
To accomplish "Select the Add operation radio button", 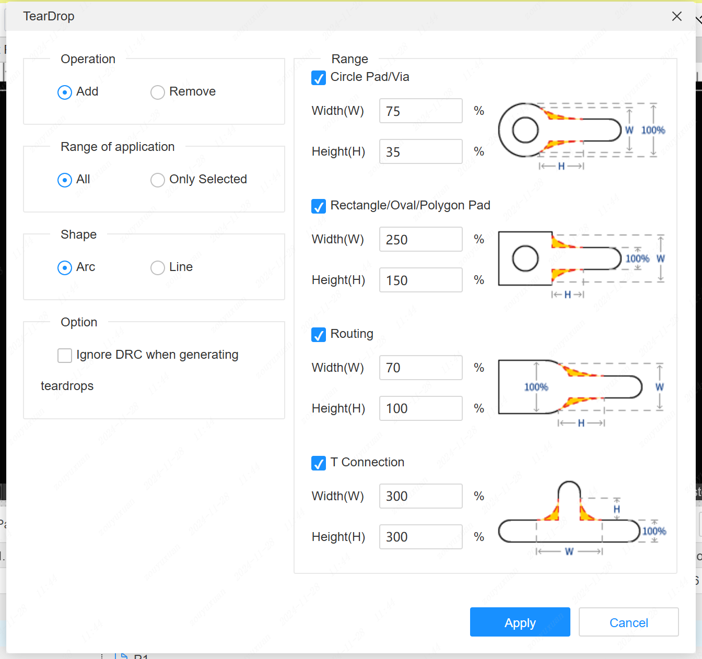I will (x=65, y=92).
